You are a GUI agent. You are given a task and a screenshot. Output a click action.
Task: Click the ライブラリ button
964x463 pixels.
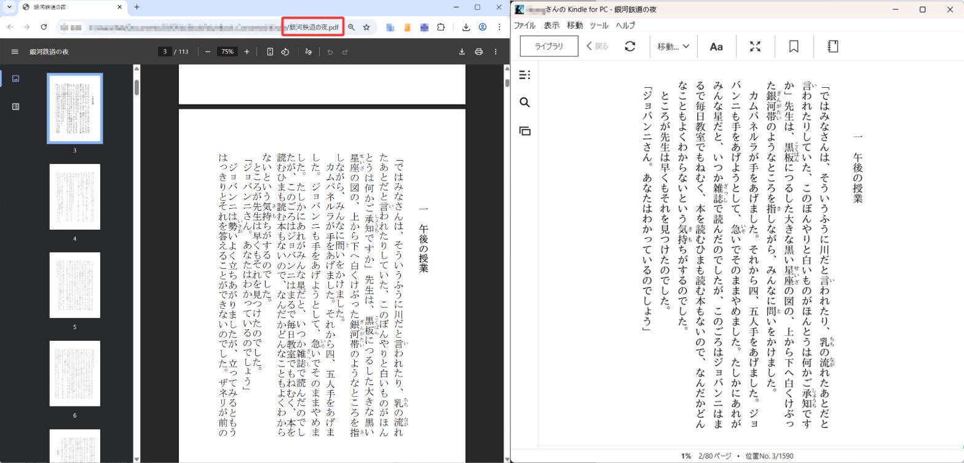point(549,47)
